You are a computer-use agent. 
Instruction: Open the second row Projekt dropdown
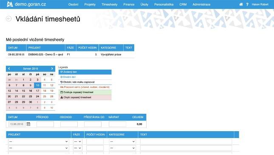coord(38,148)
